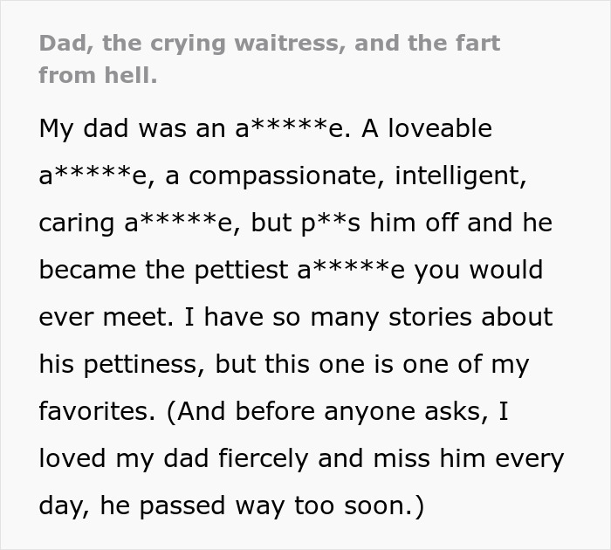611x550 pixels.
Task: Click the word 'caring' in the paragraph
Action: [x=77, y=223]
